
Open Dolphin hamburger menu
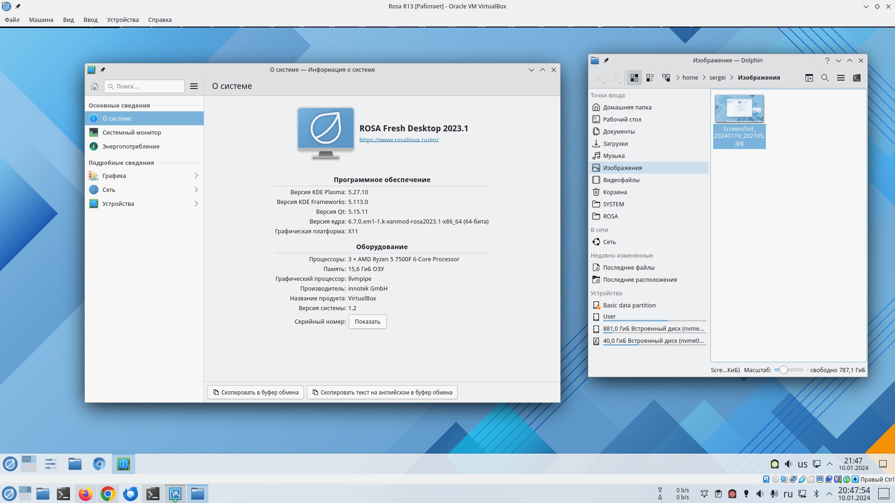click(840, 78)
